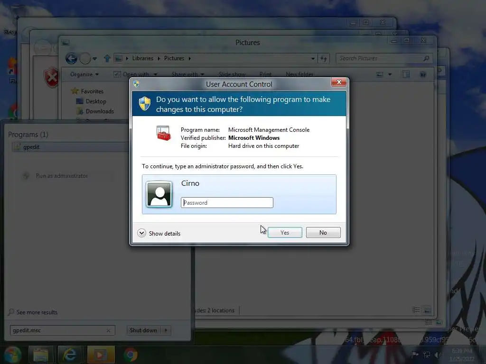Focus the gpedit.msc start menu search box
This screenshot has width=486, height=364.
tap(62, 330)
